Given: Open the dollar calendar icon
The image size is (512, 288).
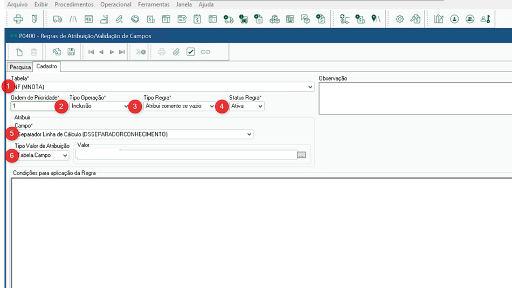Looking at the screenshot, I should [x=197, y=19].
